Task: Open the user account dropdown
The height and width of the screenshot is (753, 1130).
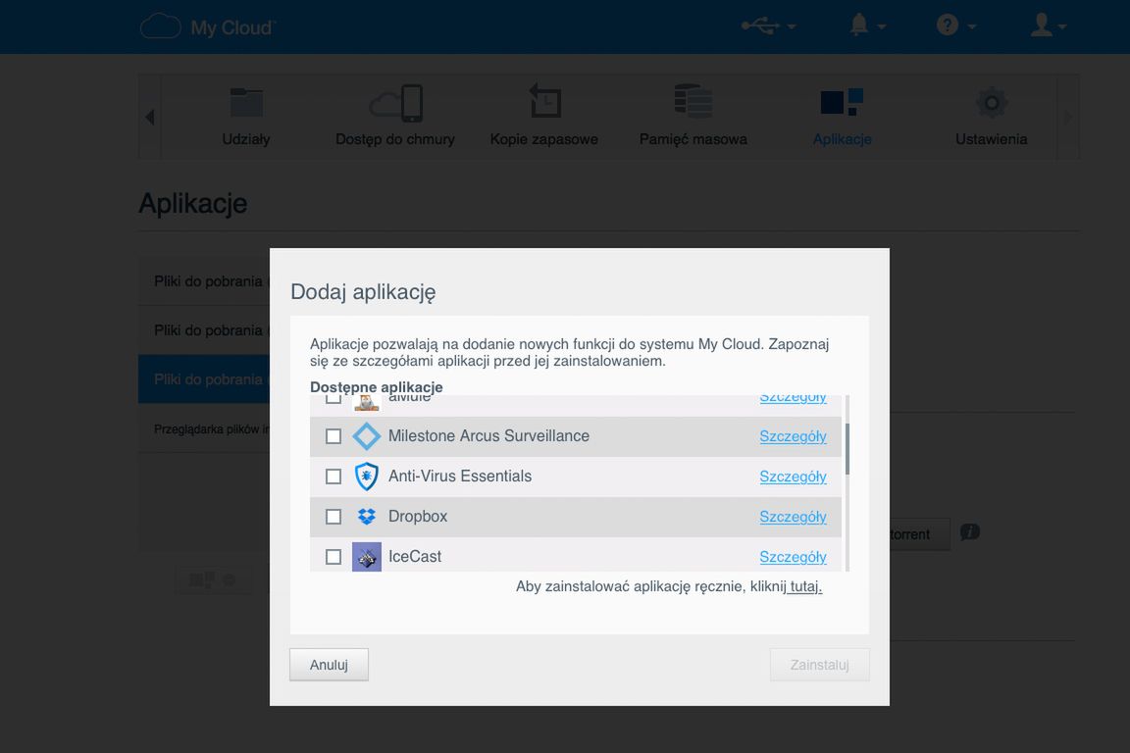Action: [x=1048, y=25]
